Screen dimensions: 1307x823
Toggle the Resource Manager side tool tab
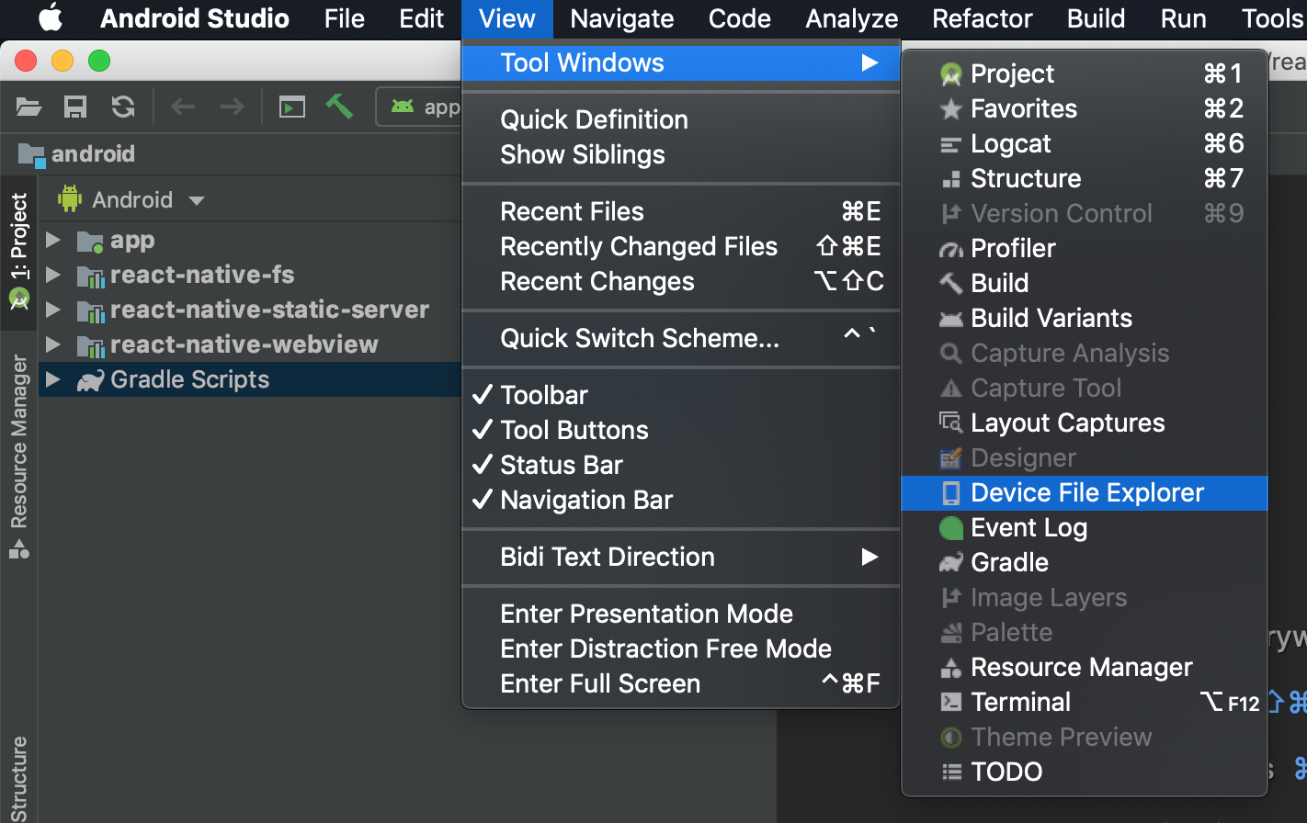[18, 457]
